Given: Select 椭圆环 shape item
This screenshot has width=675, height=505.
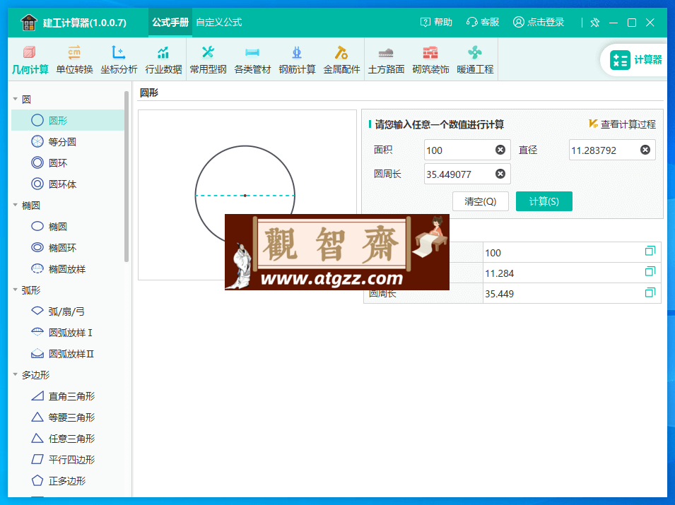Looking at the screenshot, I should (68, 248).
